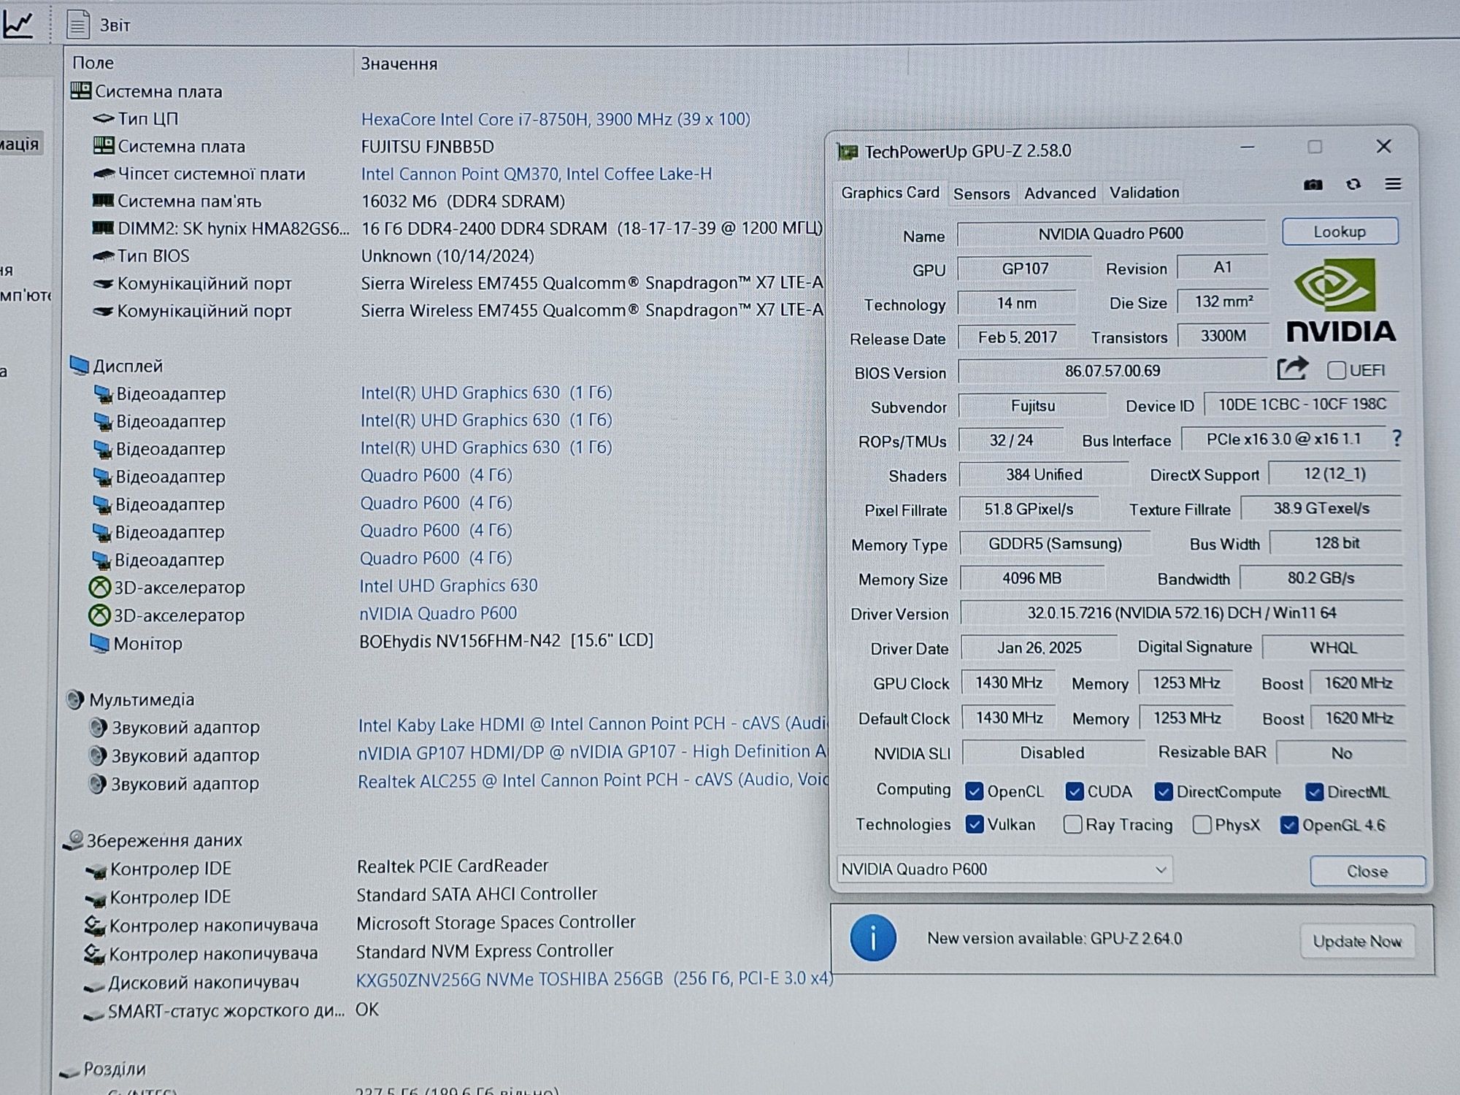Toggle the CUDA checkbox
1460x1095 pixels.
1074,791
